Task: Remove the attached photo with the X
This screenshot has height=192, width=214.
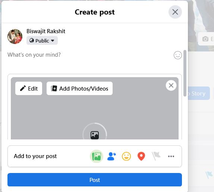Action: pos(171,85)
